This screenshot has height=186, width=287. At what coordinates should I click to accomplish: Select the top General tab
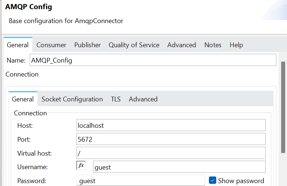click(18, 45)
